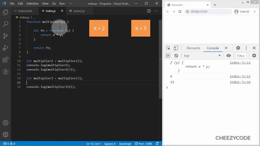
Task: Close the DevTools panel
Action: click(254, 48)
